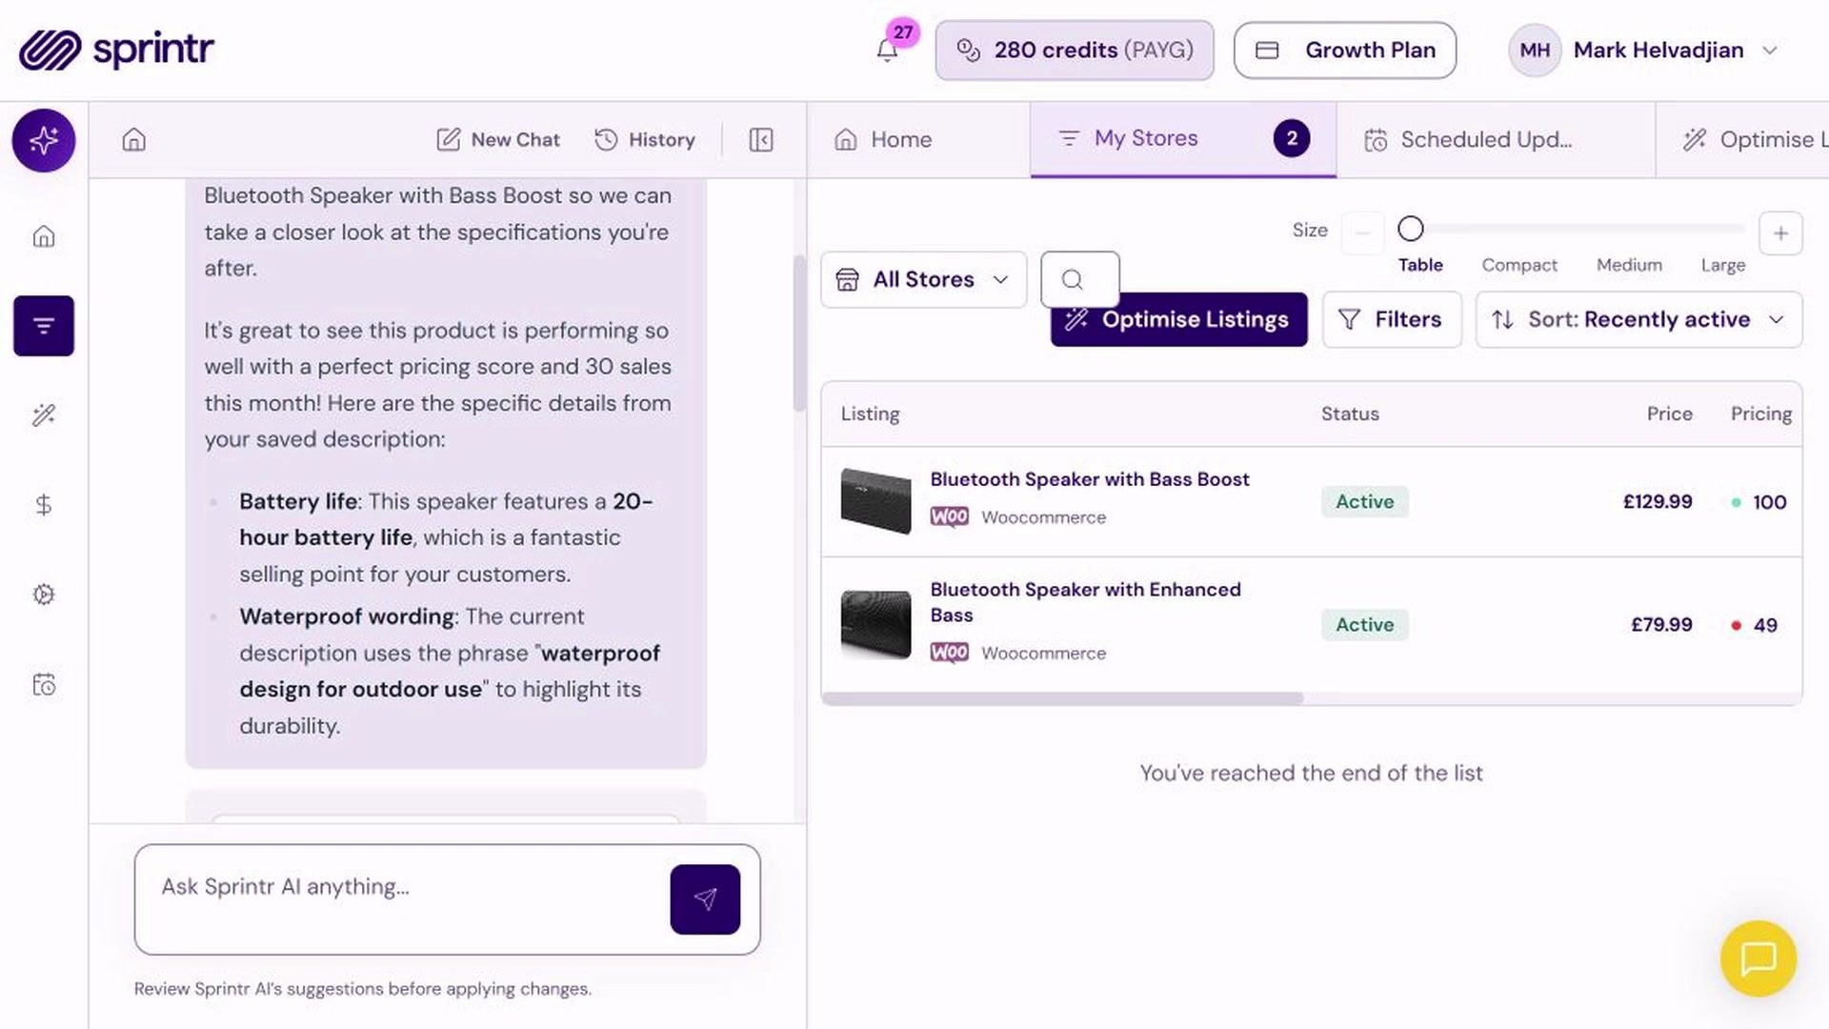Open the Sort: Recently active dropdown
This screenshot has width=1829, height=1029.
point(1638,319)
